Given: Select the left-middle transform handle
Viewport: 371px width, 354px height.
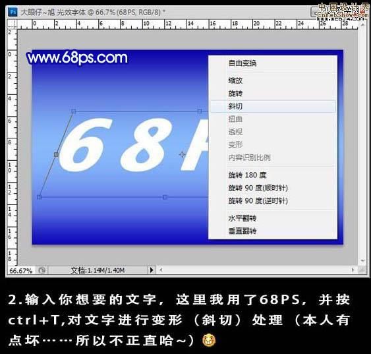Looking at the screenshot, I should click(56, 154).
